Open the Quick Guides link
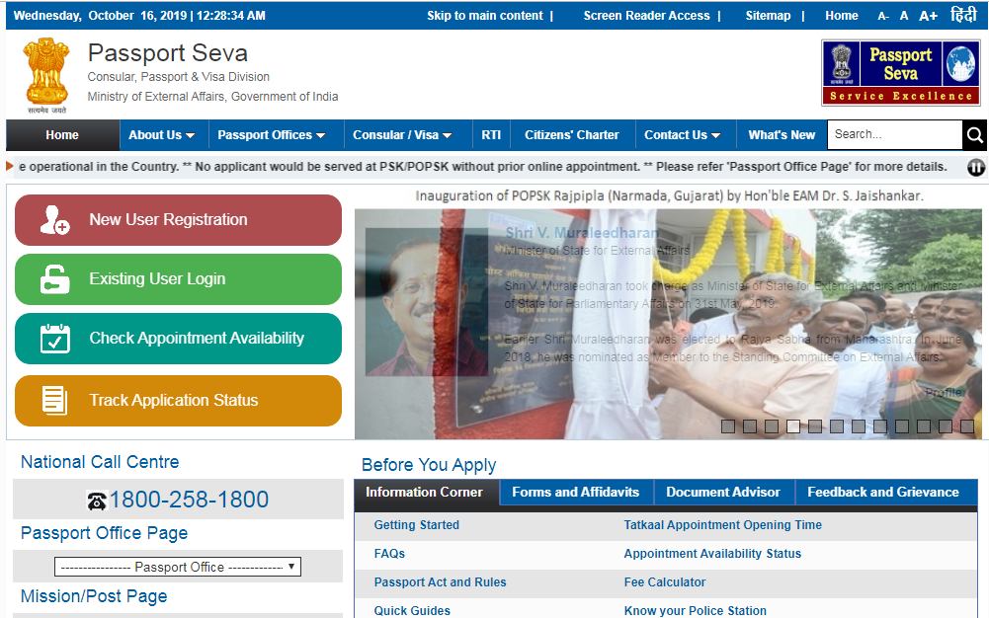Screen dimensions: 989x618 pos(412,610)
